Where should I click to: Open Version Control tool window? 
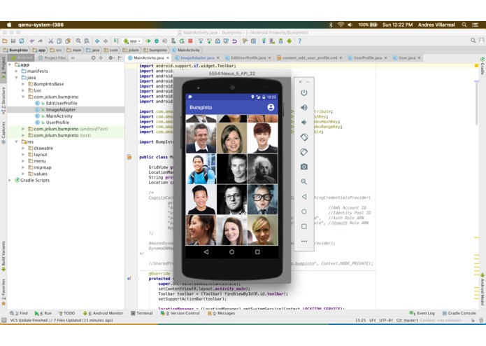pos(180,313)
